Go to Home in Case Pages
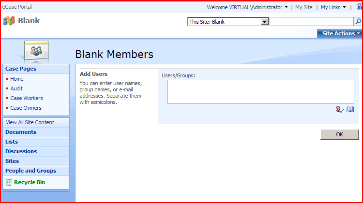 16,79
